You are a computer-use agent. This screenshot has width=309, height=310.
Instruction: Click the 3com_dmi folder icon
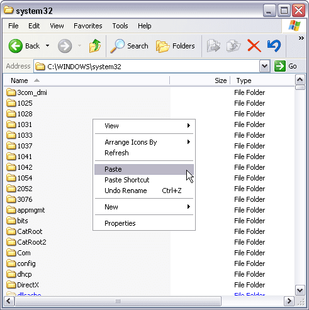tap(11, 92)
